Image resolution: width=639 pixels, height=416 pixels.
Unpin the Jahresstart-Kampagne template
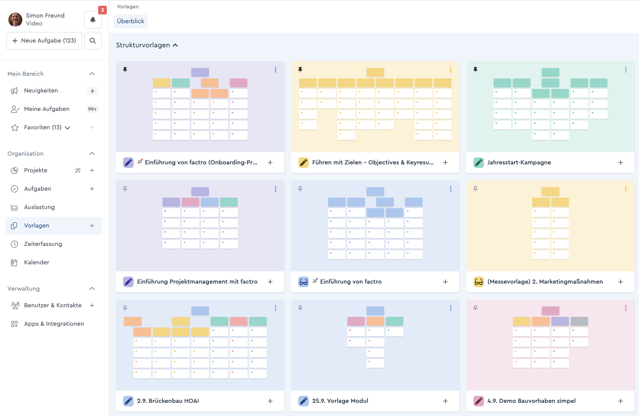pyautogui.click(x=476, y=70)
